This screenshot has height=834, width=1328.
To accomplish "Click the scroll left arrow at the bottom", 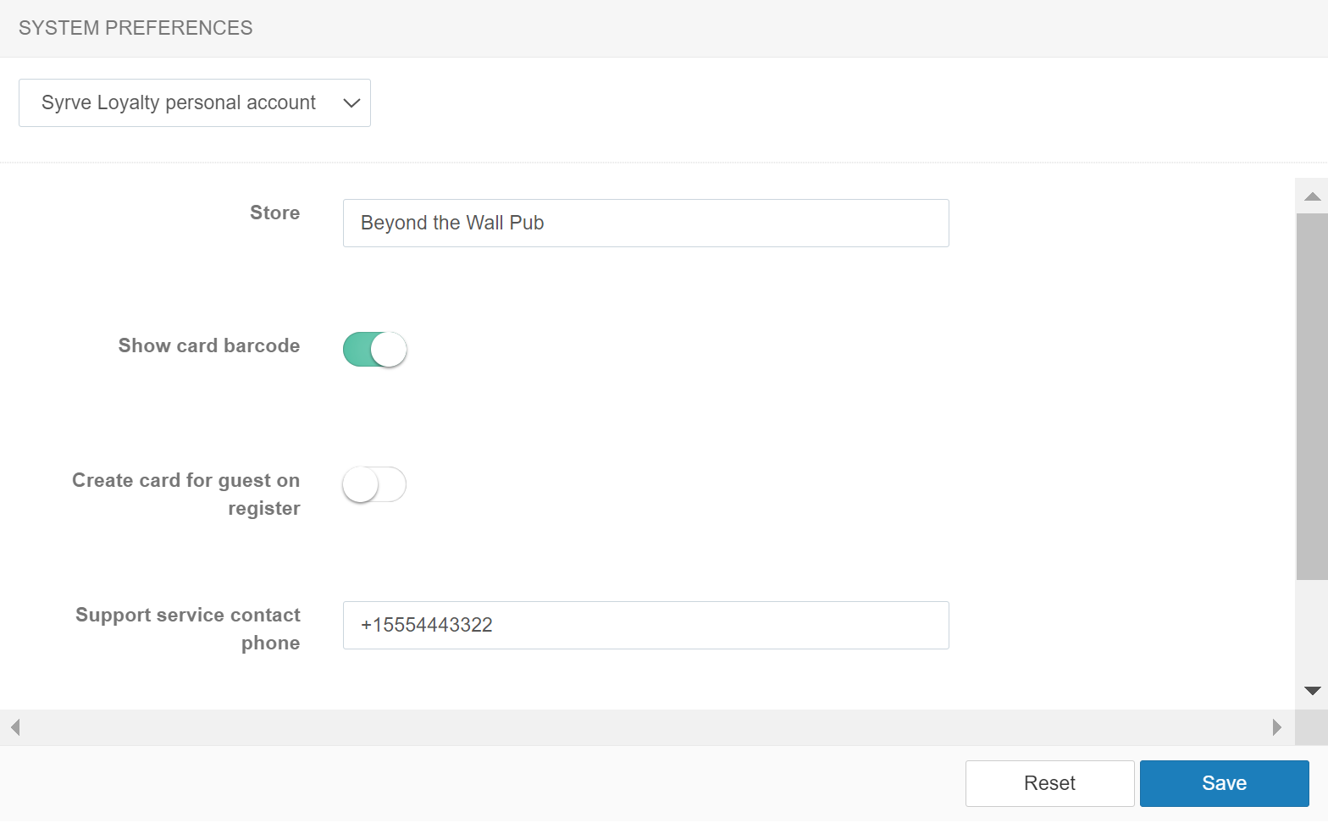I will click(x=15, y=727).
